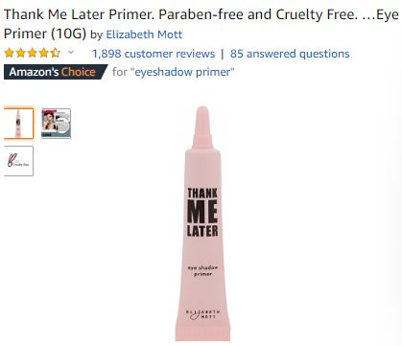
Task: Expand the rating breakdown chevron beside stars
Action: point(71,52)
